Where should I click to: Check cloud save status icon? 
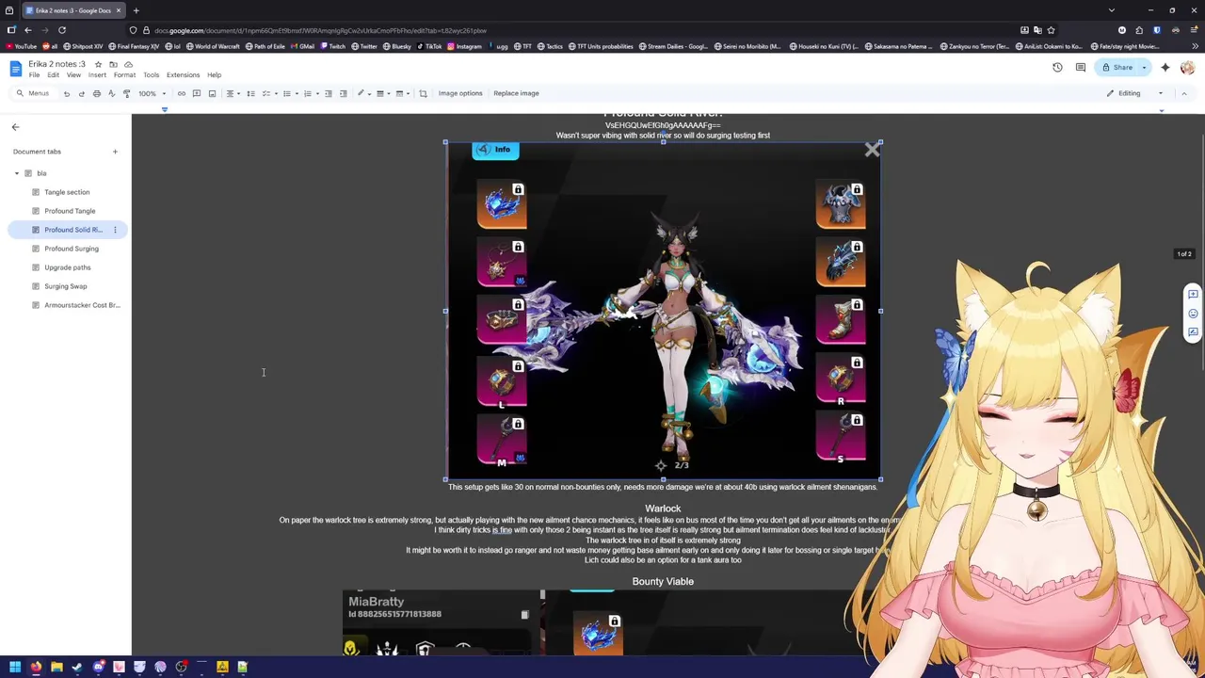[128, 64]
